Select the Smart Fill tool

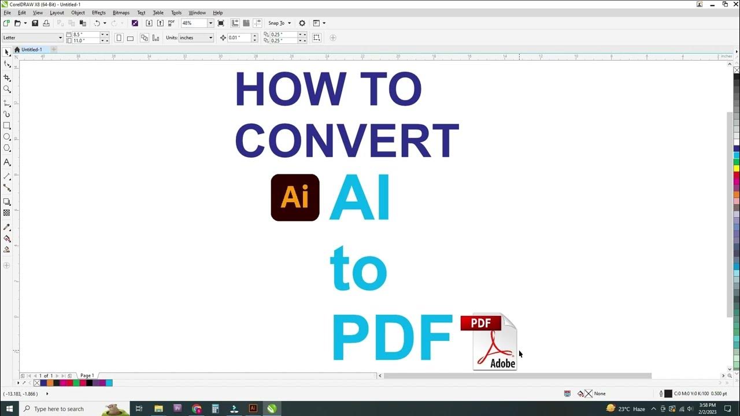tap(7, 250)
